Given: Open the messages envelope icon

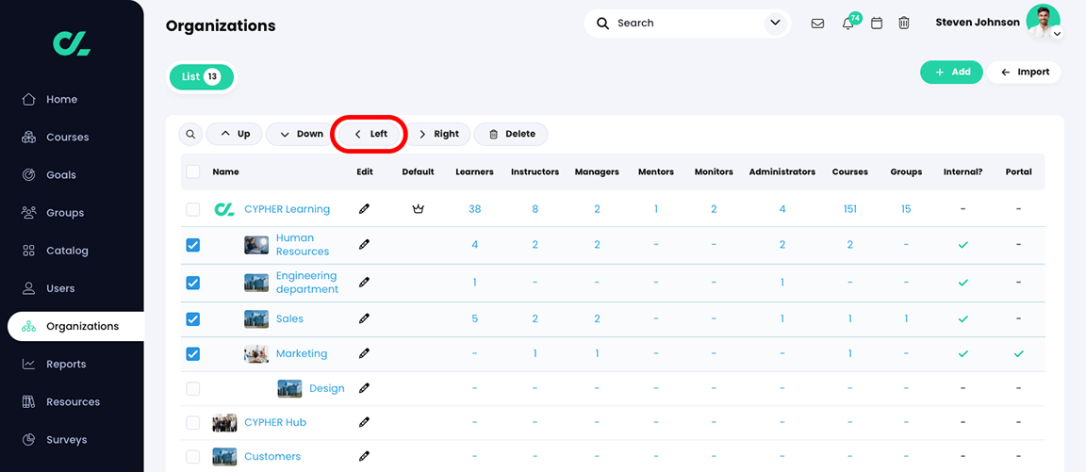Looking at the screenshot, I should click(x=817, y=24).
